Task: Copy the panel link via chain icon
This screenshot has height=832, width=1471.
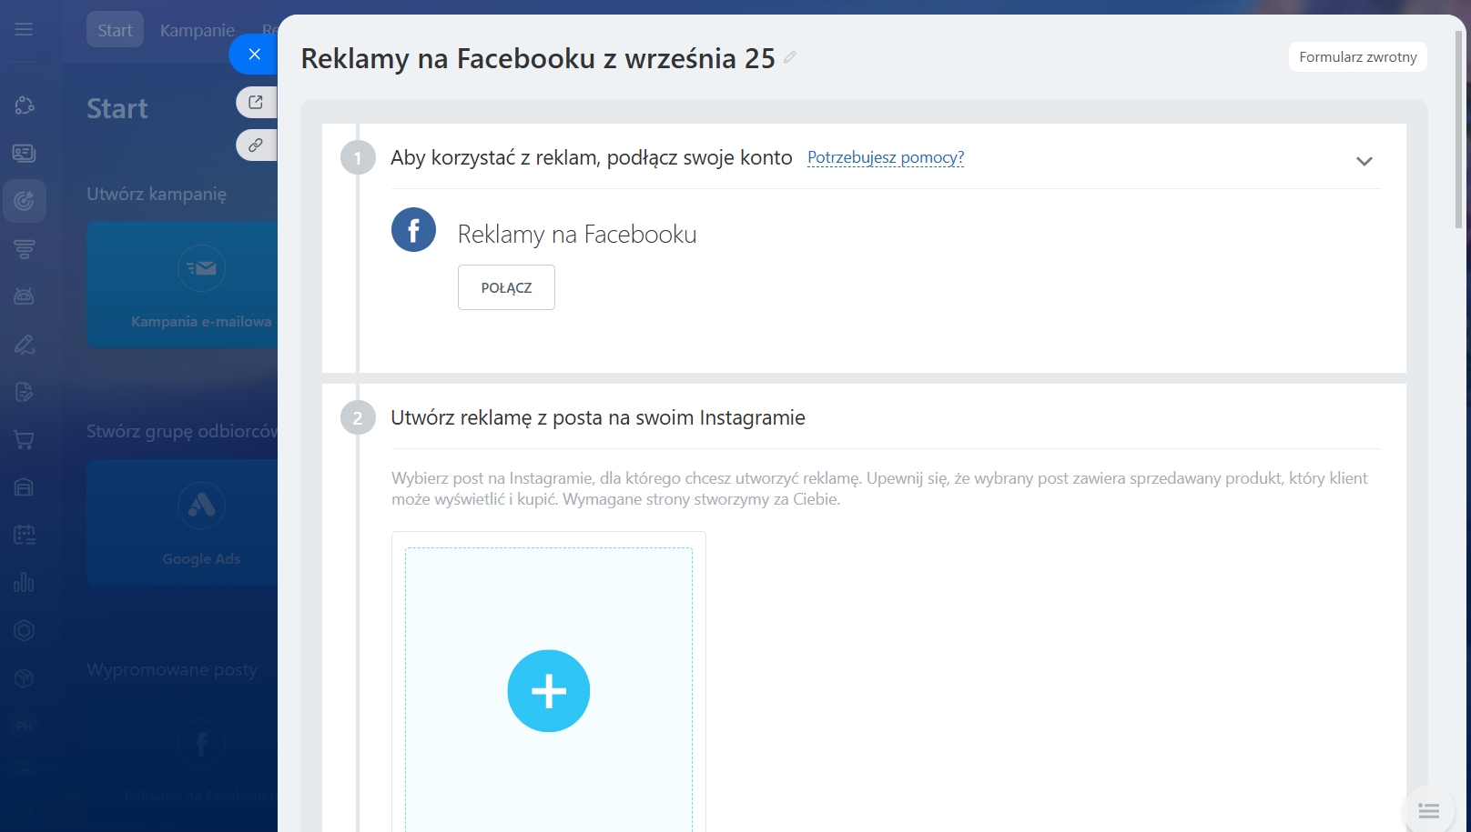Action: 256,145
